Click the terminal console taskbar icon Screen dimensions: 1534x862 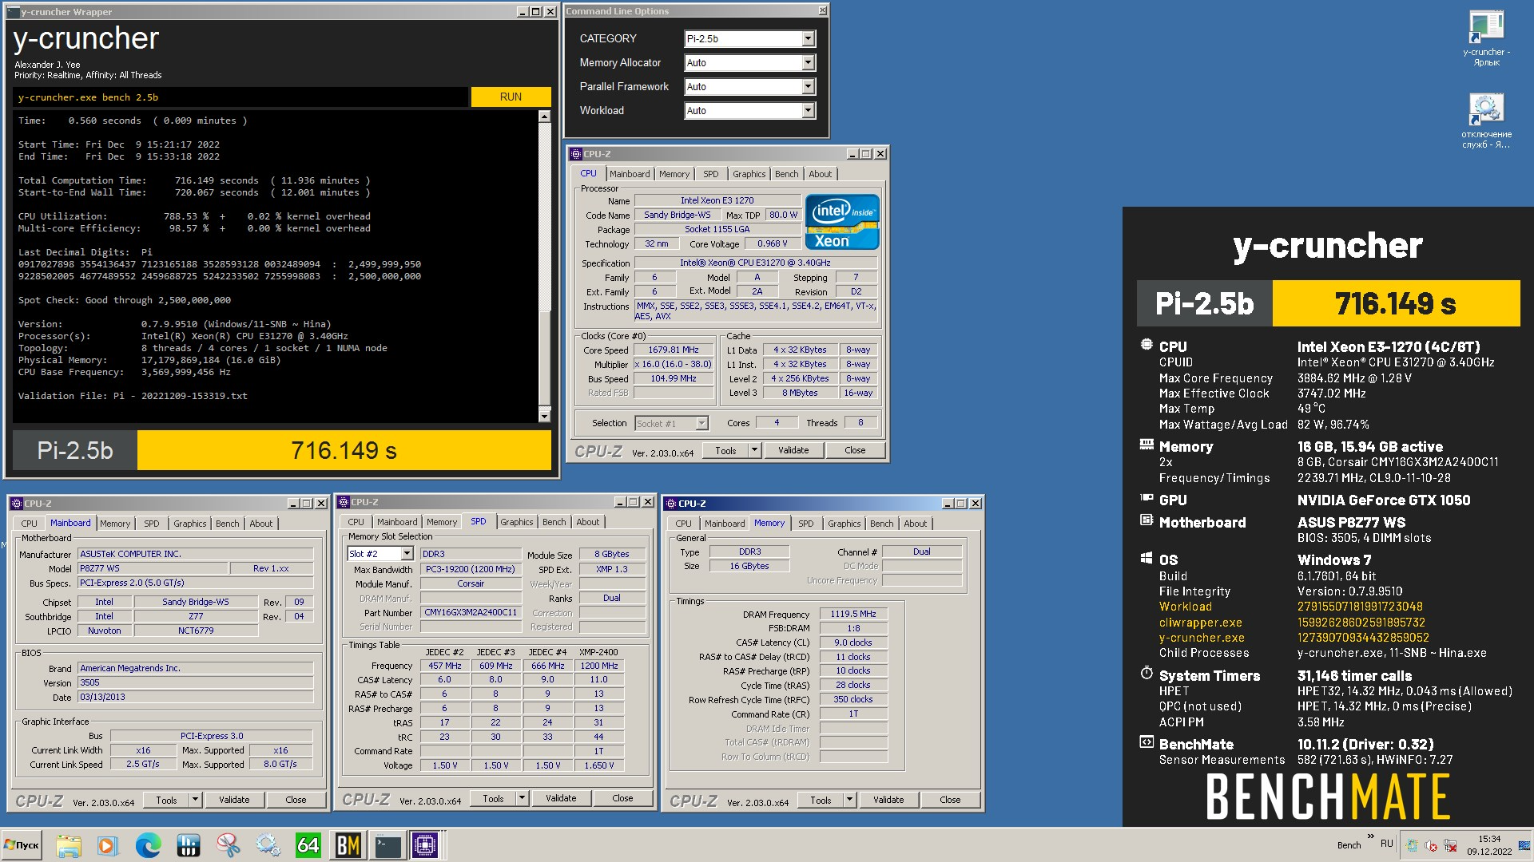click(387, 844)
